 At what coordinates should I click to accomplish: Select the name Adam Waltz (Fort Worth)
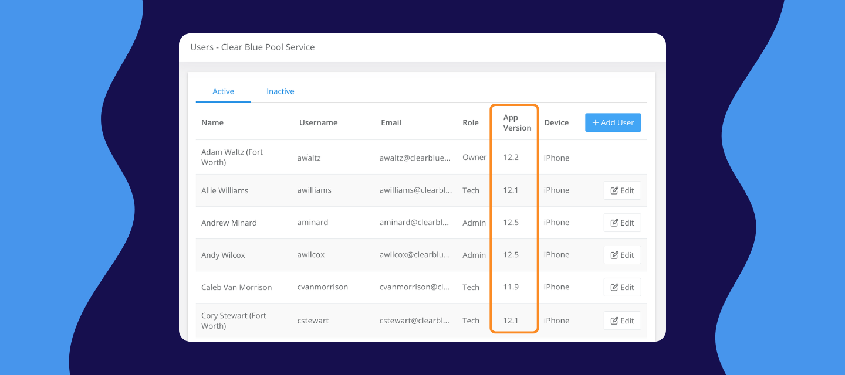pyautogui.click(x=232, y=157)
